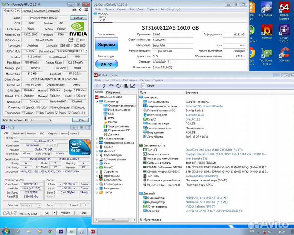
Task: Toggle the PhysX checkbox
Action: [x=57, y=113]
